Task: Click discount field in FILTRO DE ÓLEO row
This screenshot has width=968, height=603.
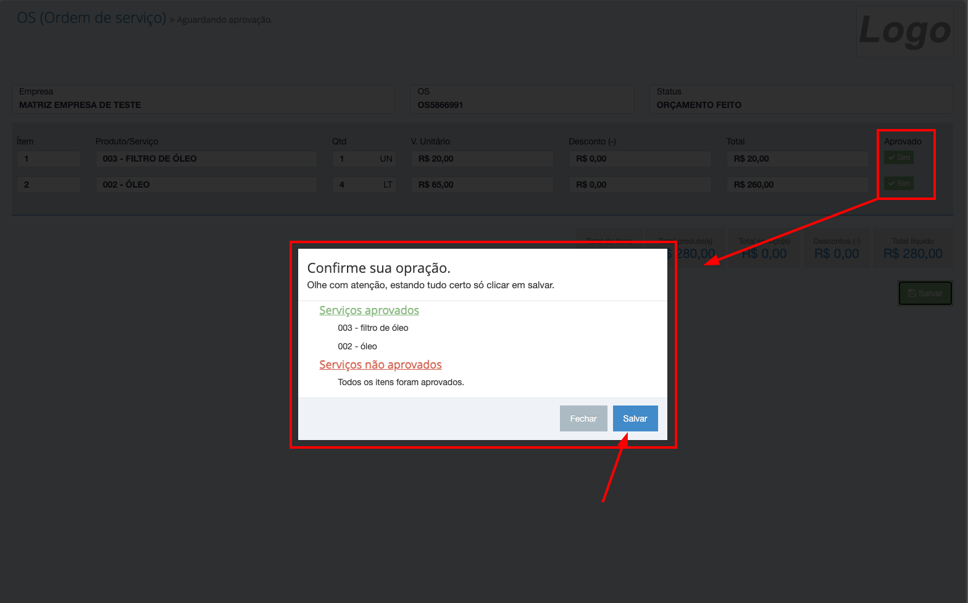Action: (640, 159)
